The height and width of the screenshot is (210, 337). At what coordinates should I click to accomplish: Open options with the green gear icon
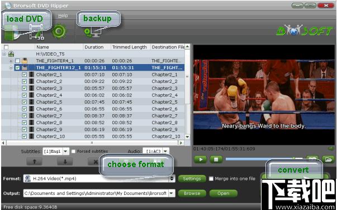59,32
